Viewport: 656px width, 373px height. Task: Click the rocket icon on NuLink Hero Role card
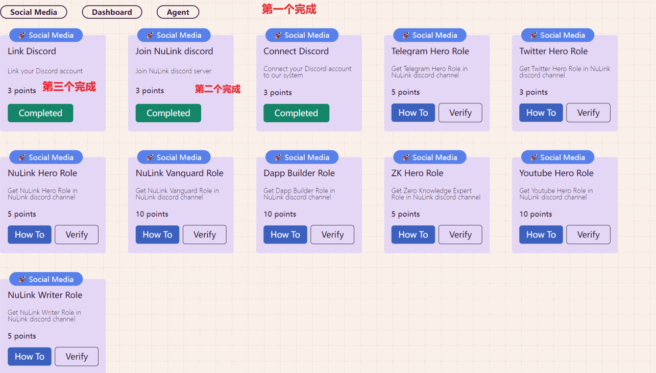coord(22,157)
